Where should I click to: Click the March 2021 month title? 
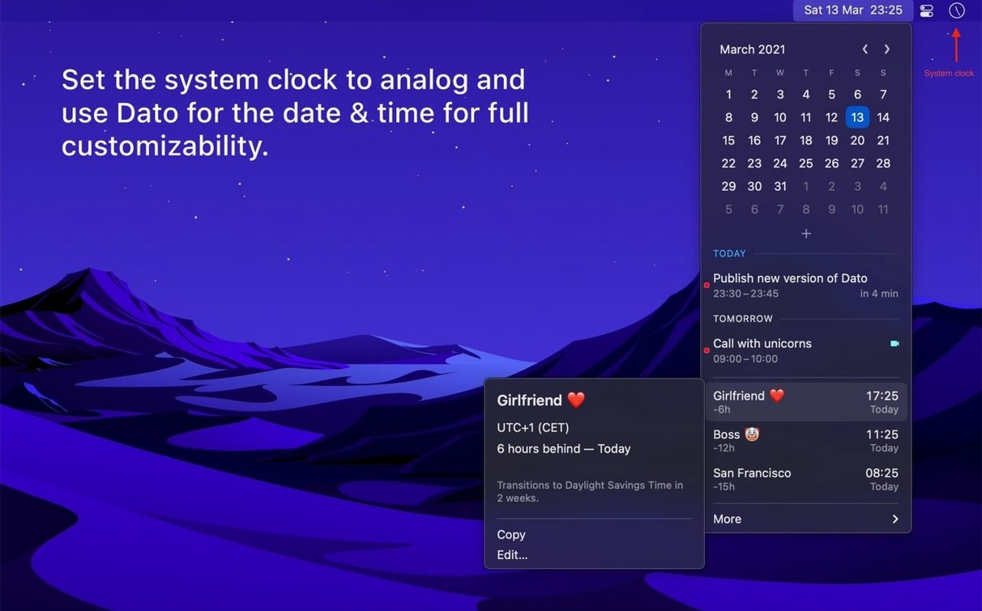click(752, 49)
